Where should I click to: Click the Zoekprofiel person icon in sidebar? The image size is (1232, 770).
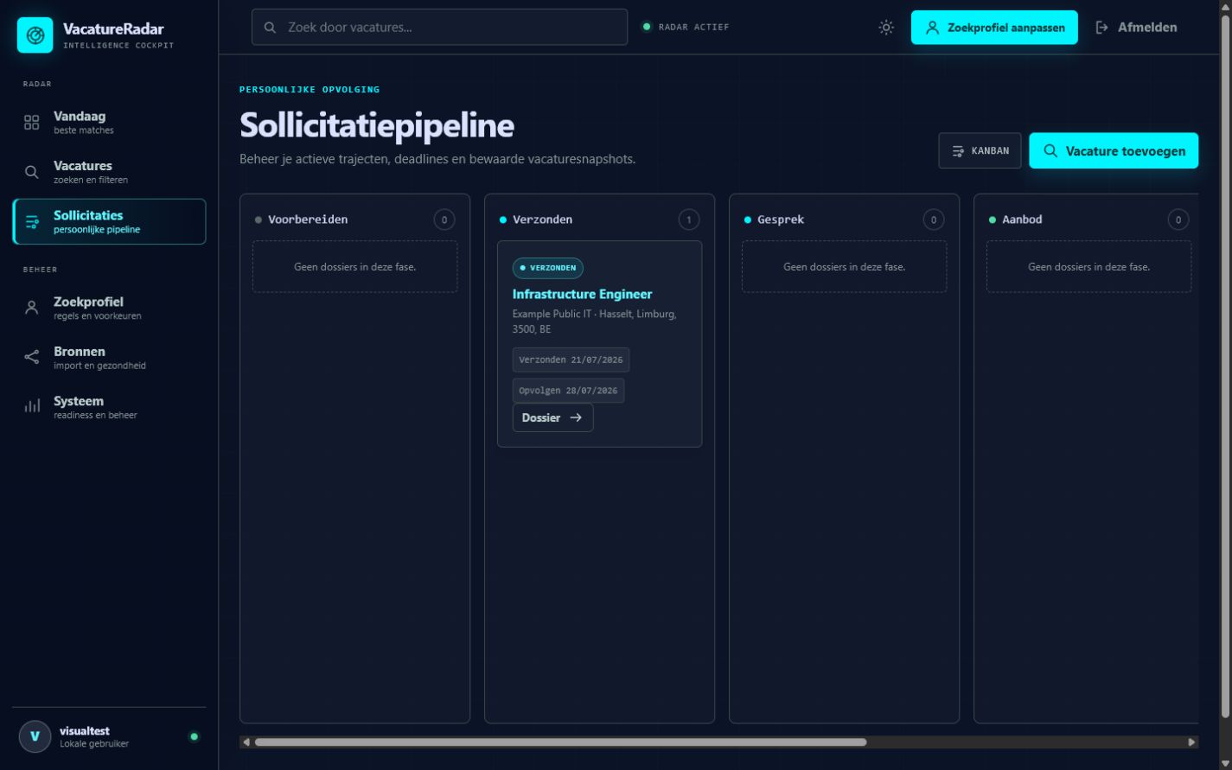(32, 308)
